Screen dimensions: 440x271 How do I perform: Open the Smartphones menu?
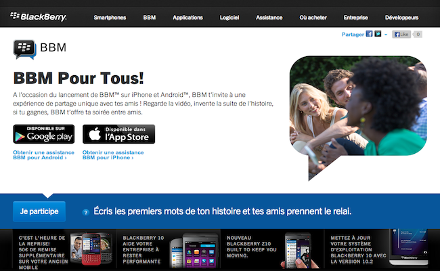coord(110,18)
